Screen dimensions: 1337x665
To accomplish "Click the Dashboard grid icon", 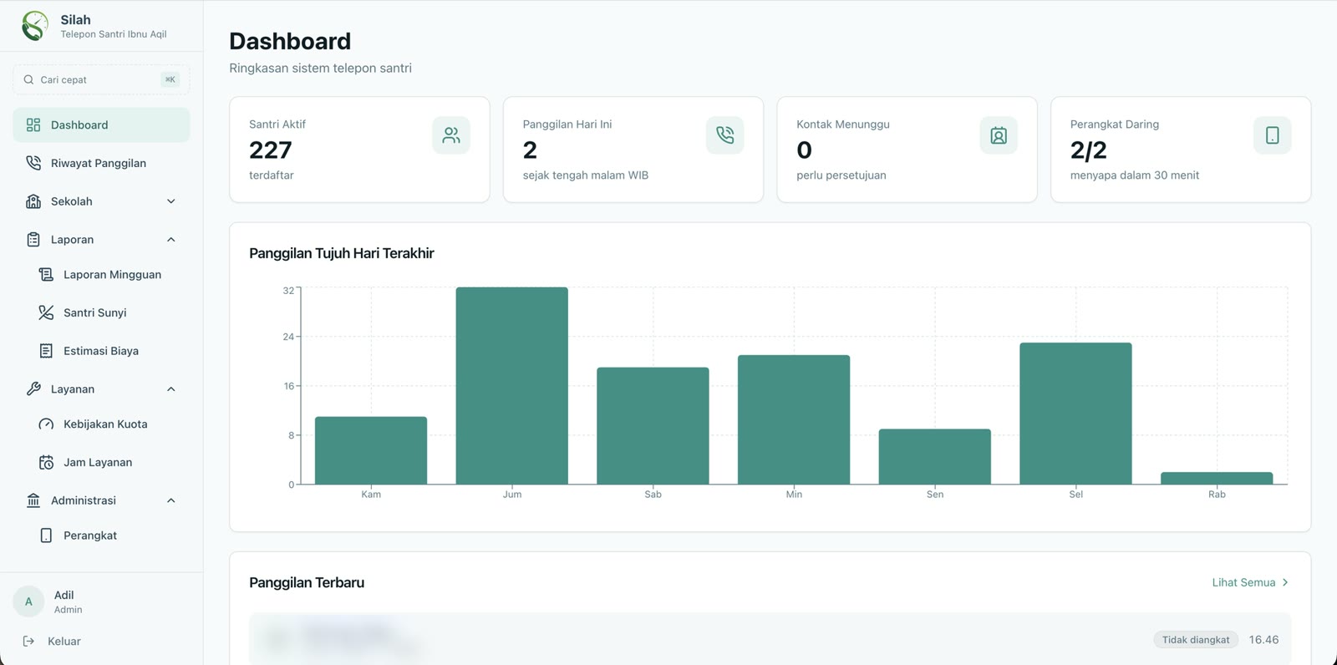I will tap(33, 124).
